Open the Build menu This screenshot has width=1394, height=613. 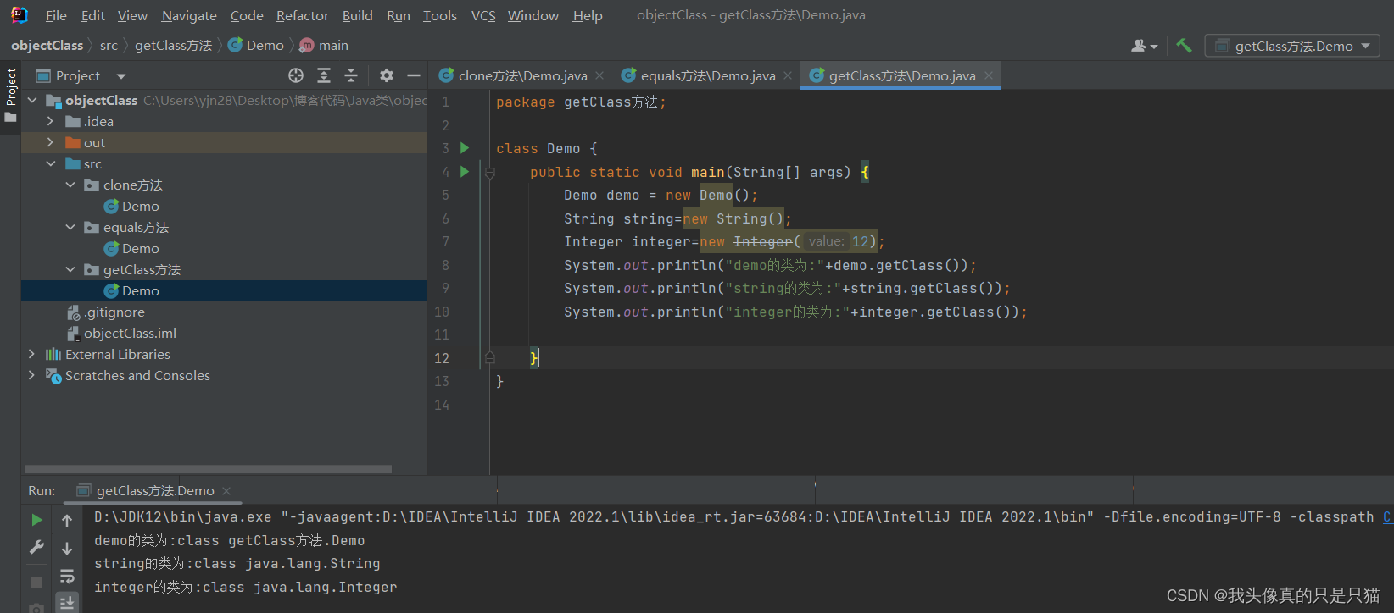[357, 15]
